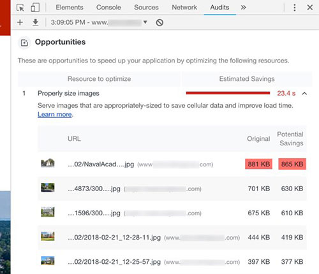
Task: Click the ...02/2018-02-21_12-25-57.jpg URL
Action: coord(114,262)
